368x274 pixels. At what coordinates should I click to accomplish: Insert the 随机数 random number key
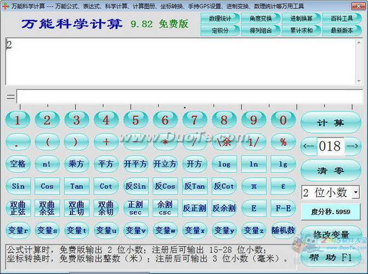283,230
